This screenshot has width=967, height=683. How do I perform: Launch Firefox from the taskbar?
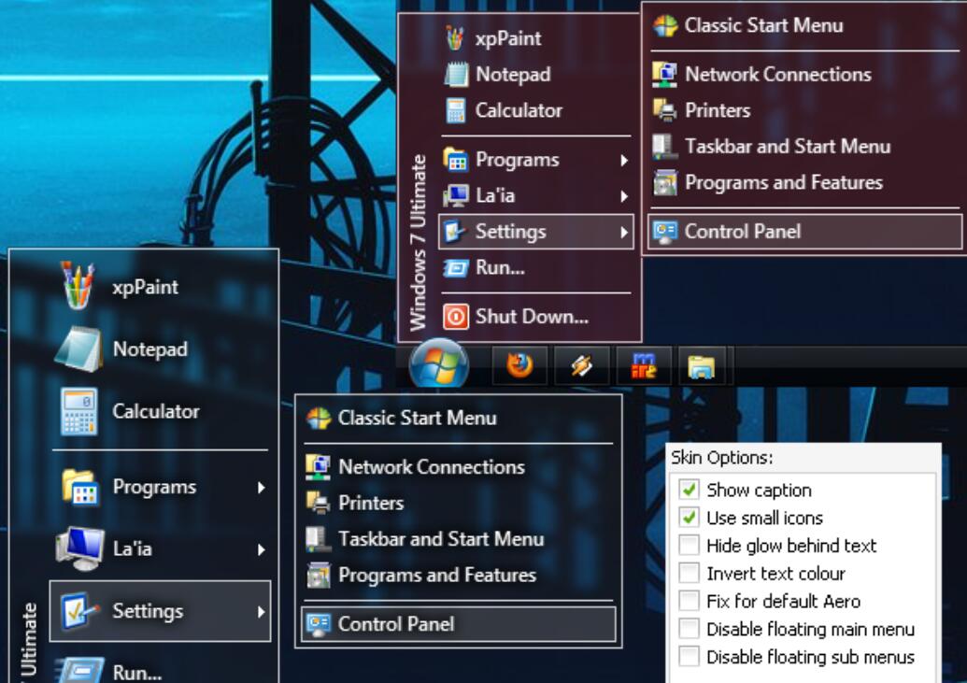click(519, 365)
